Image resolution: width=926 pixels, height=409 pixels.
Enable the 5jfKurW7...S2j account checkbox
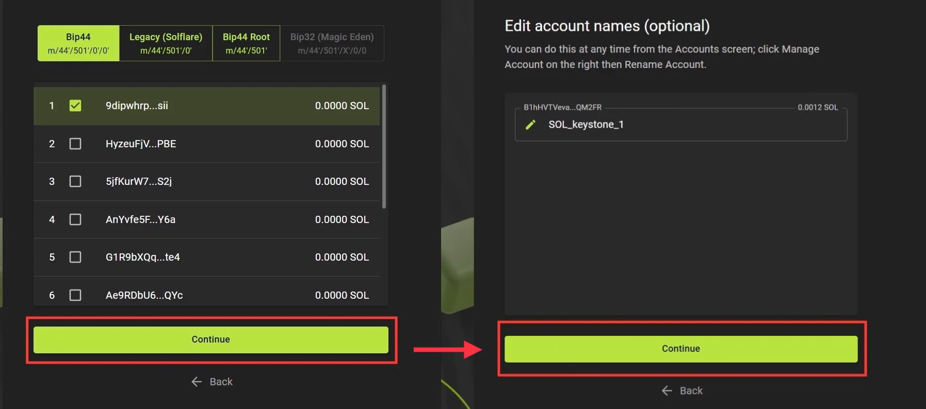[x=75, y=181]
